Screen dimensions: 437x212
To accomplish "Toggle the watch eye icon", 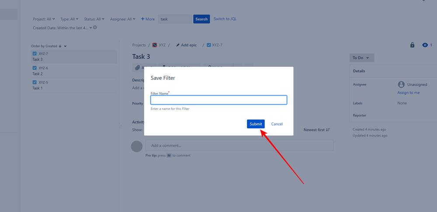I will (425, 45).
